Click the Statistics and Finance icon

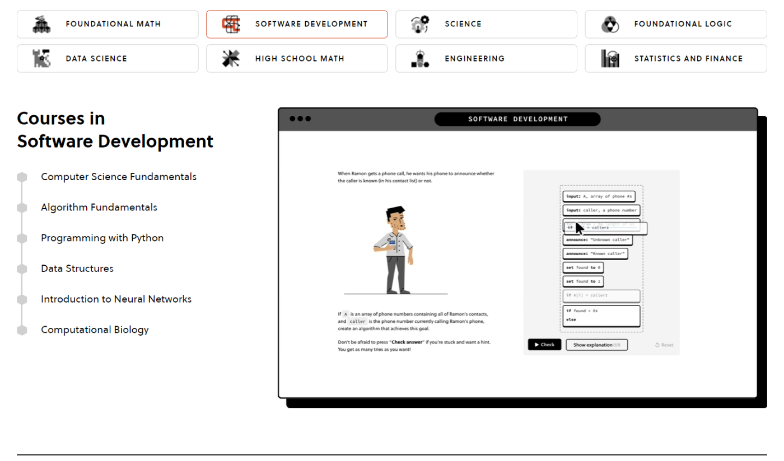click(610, 58)
